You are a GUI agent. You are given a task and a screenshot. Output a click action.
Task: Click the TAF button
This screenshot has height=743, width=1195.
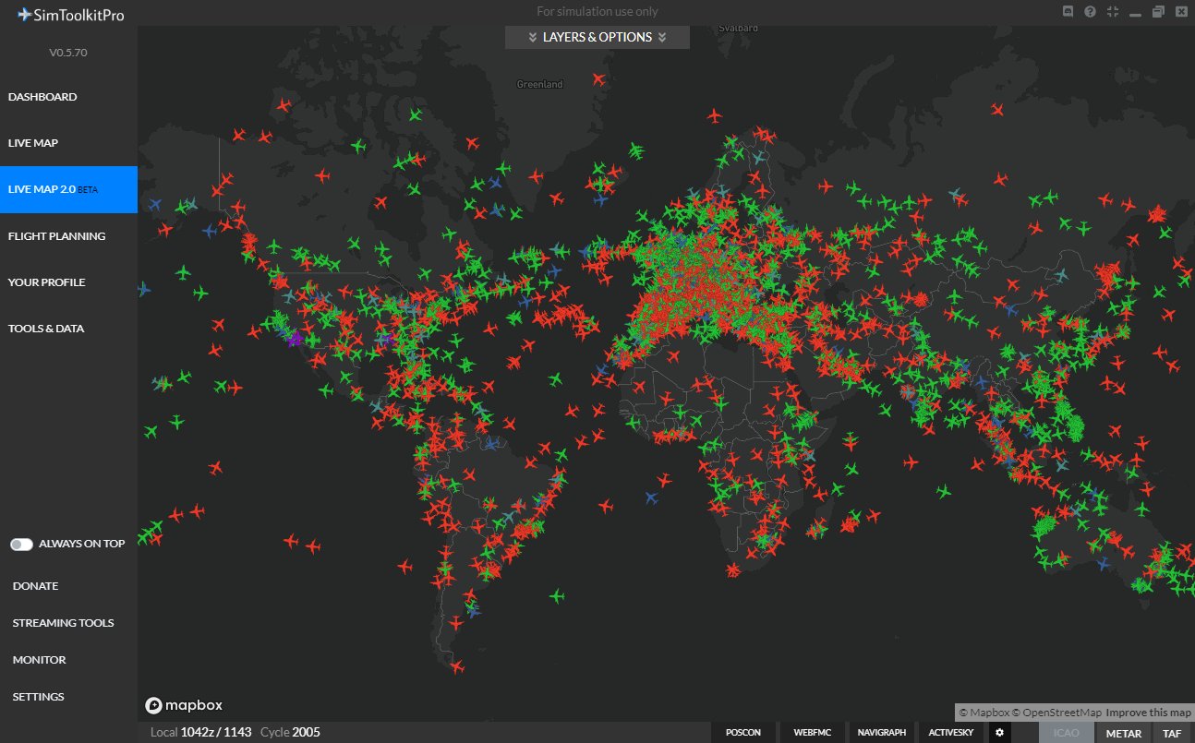pyautogui.click(x=1172, y=734)
